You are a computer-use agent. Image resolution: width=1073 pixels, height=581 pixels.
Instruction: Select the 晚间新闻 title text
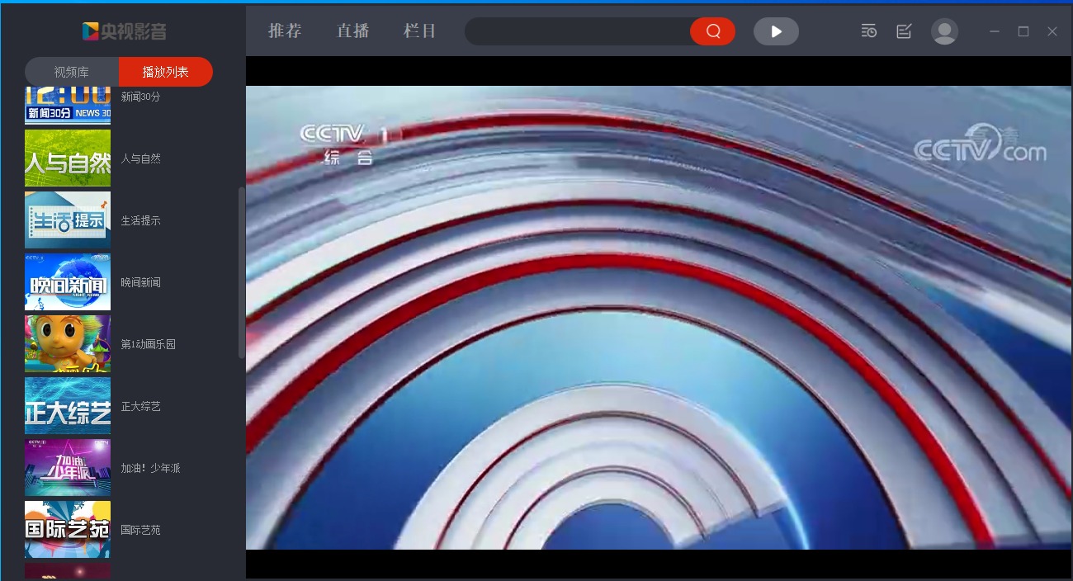tap(140, 282)
